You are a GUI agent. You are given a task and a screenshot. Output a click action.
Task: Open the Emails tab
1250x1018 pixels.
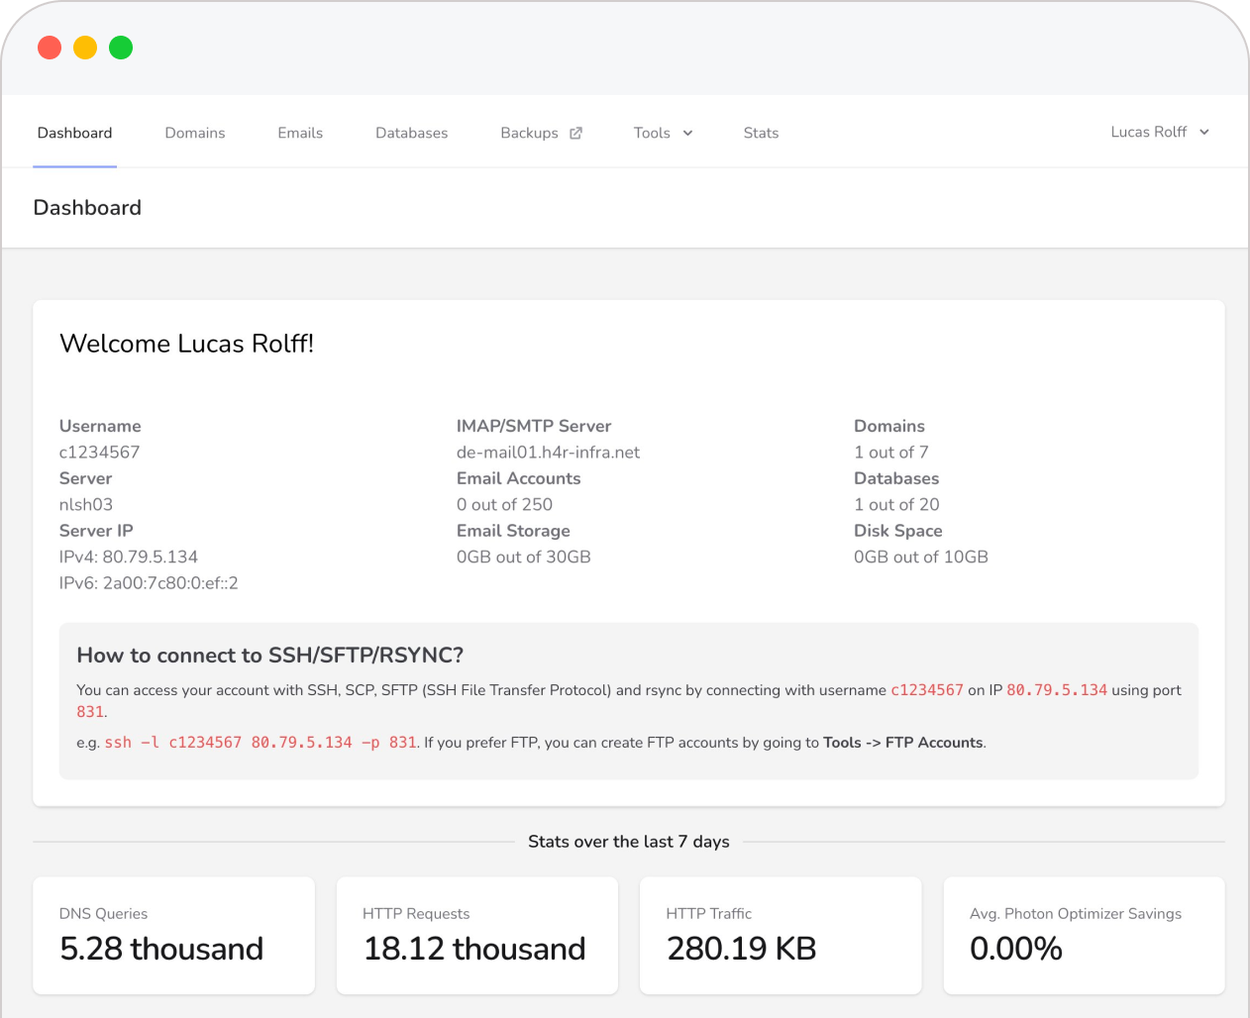click(x=300, y=133)
